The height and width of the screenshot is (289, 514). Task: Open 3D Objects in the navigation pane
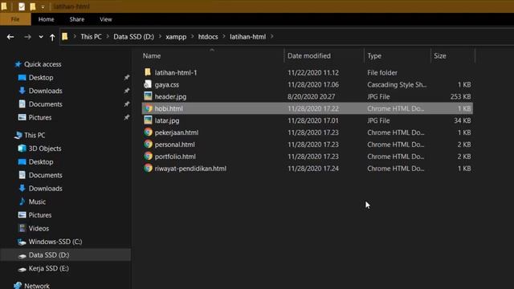tap(45, 149)
